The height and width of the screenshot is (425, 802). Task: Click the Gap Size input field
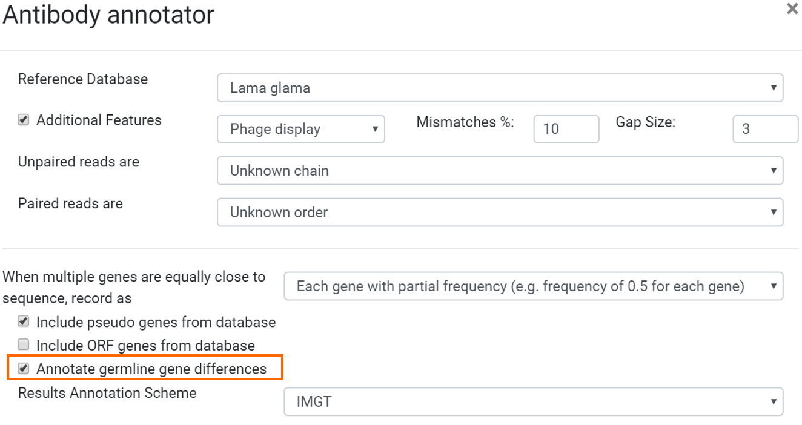pyautogui.click(x=766, y=129)
